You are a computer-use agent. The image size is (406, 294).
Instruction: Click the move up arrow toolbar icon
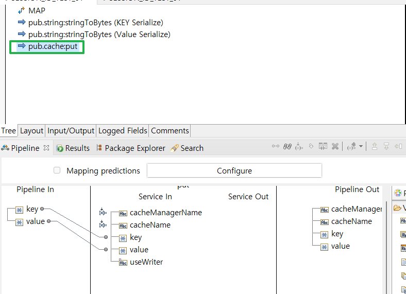(x=375, y=147)
